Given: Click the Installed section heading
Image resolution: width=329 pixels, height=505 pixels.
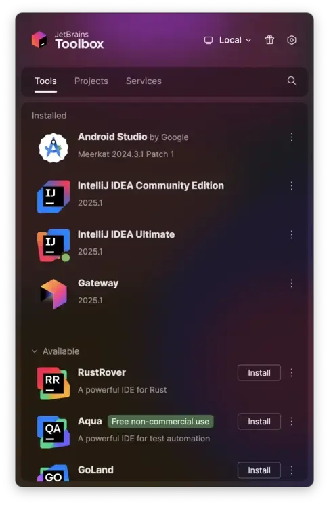Looking at the screenshot, I should (49, 116).
